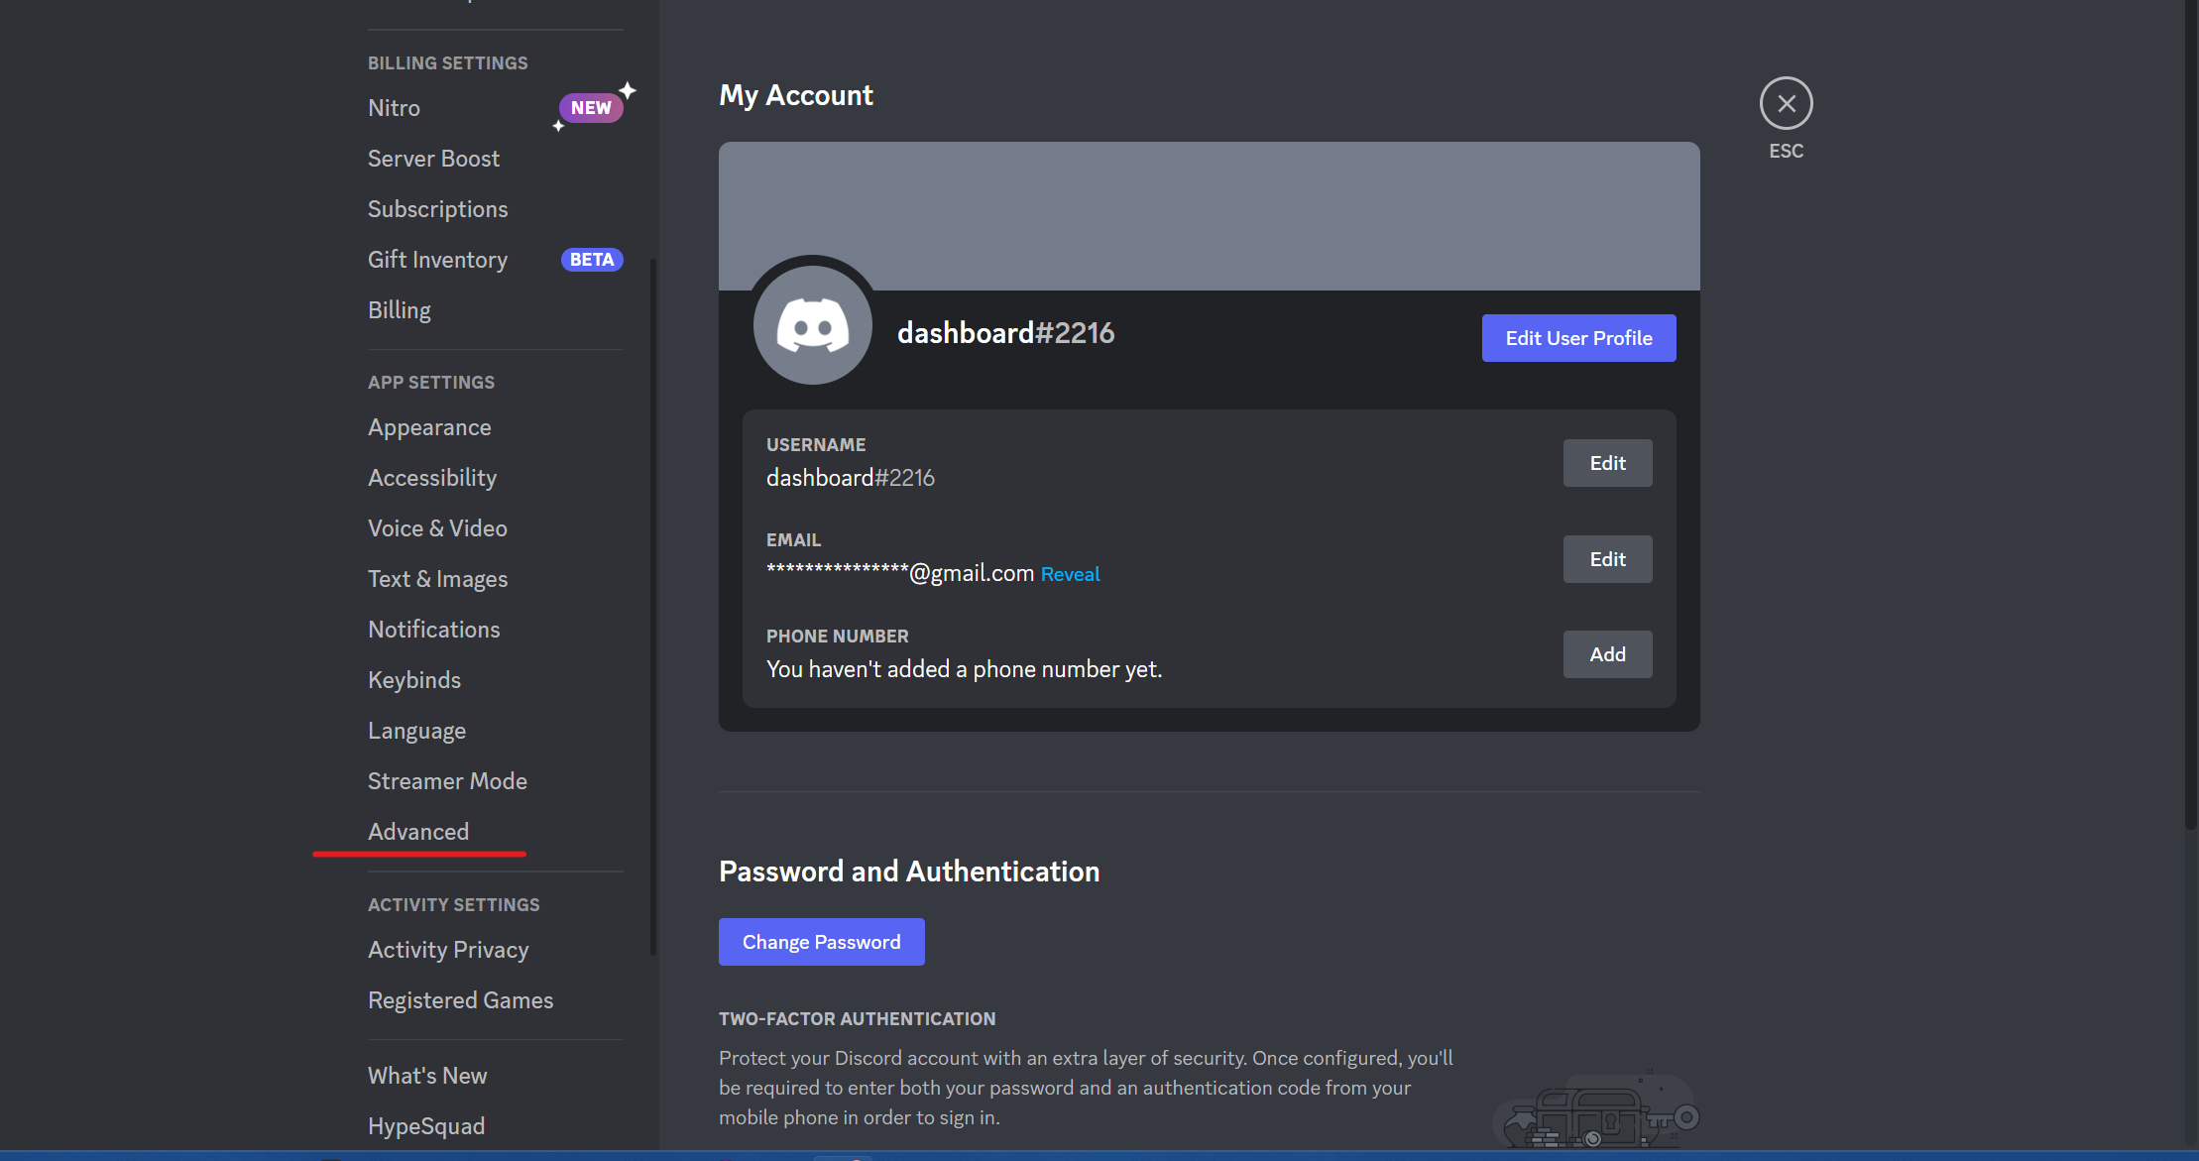The width and height of the screenshot is (2199, 1161).
Task: Click Change Password button
Action: tap(822, 941)
